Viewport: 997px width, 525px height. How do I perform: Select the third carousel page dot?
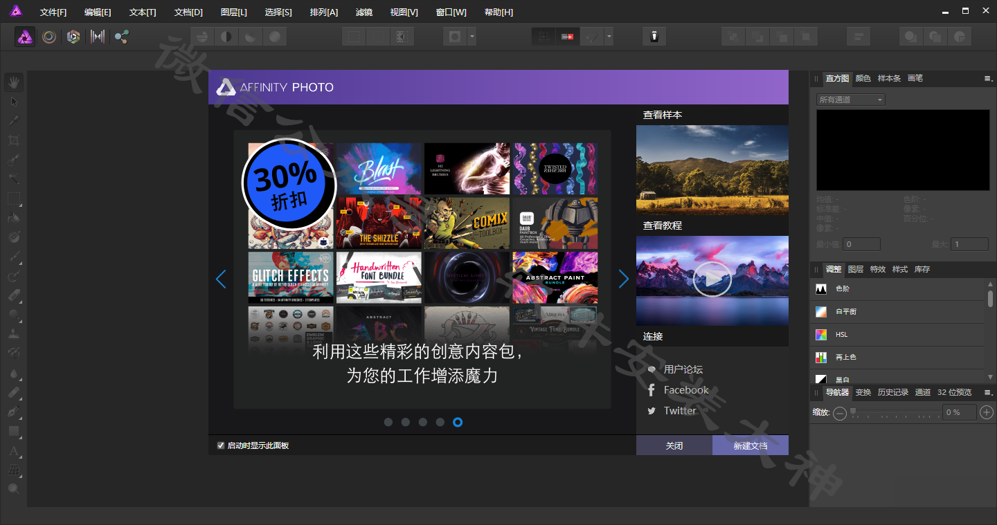423,422
